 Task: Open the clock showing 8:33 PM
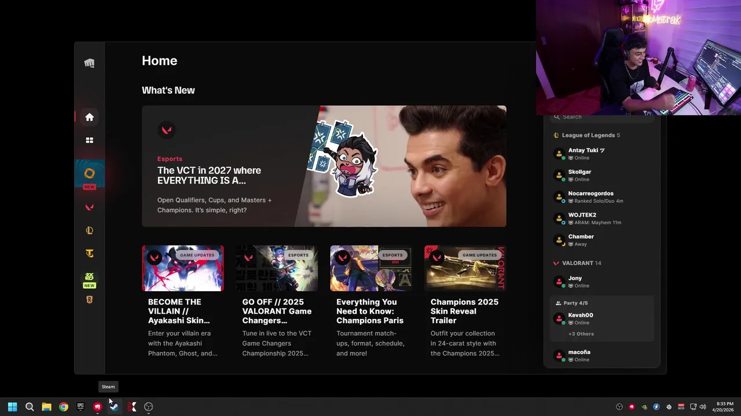(724, 407)
